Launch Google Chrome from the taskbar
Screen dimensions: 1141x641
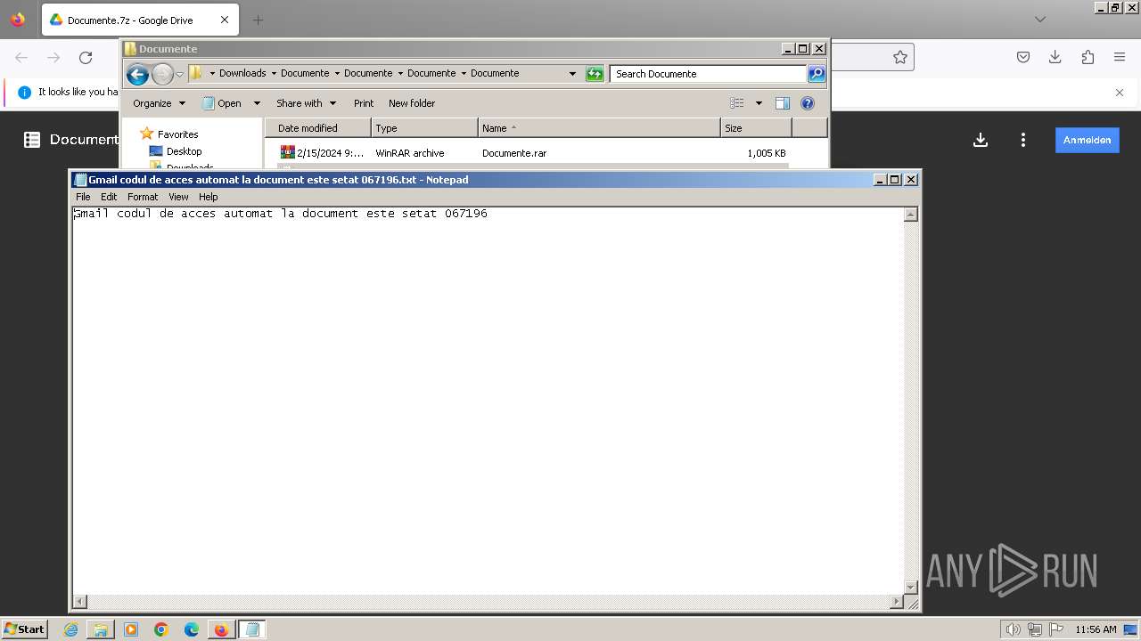pos(161,629)
